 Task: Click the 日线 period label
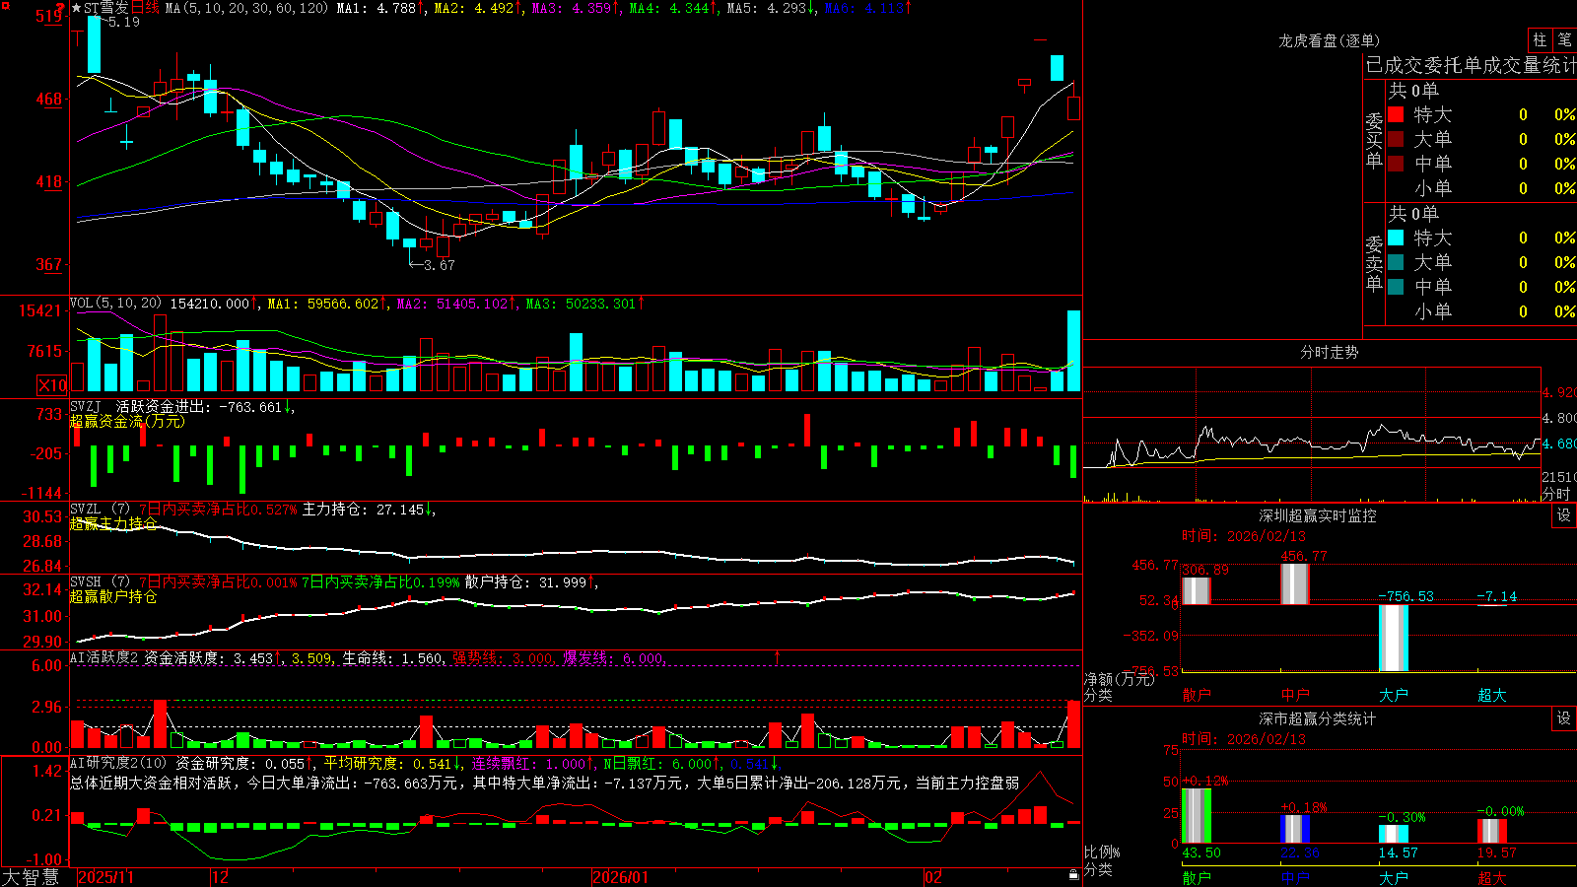point(145,8)
